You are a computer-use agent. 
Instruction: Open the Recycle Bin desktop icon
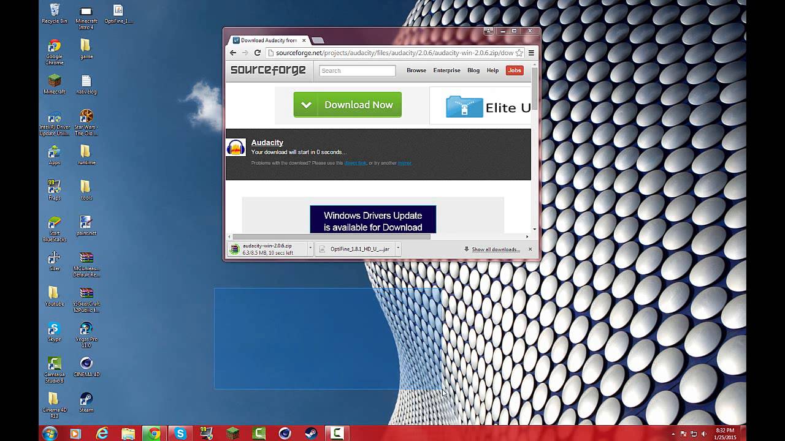pos(55,13)
